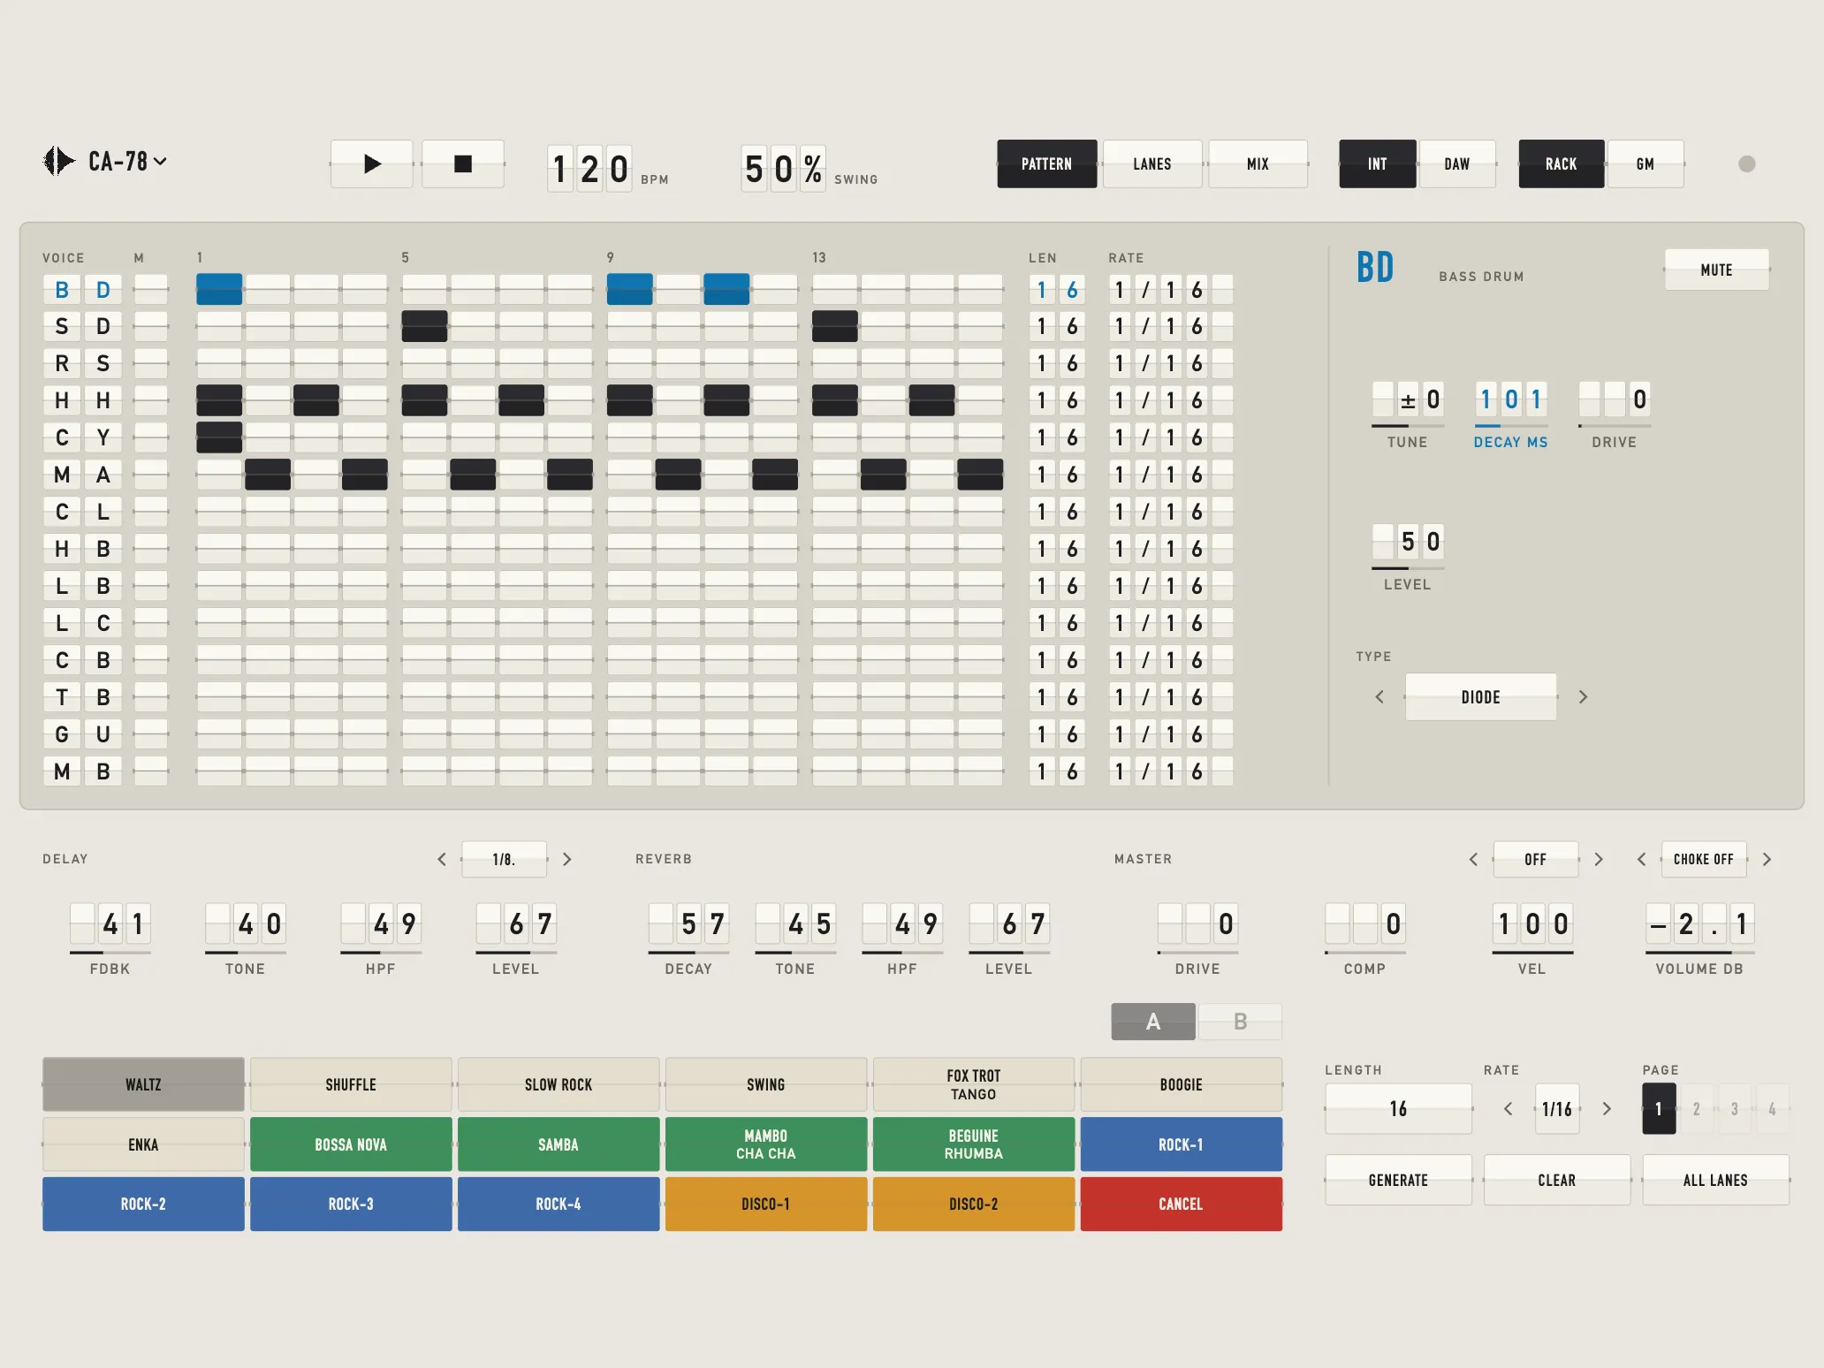This screenshot has height=1368, width=1824.
Task: Open the 1/8. delay time selector
Action: point(504,859)
